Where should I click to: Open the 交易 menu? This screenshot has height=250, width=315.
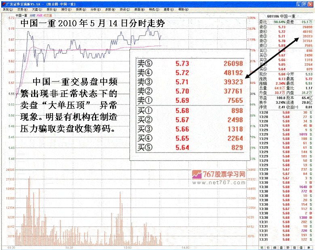pyautogui.click(x=22, y=9)
